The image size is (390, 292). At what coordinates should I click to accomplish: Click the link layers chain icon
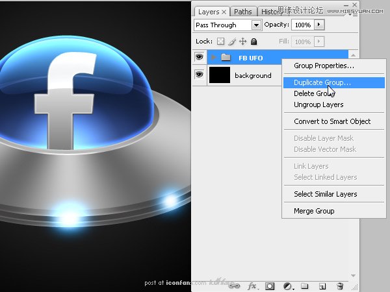pos(234,286)
